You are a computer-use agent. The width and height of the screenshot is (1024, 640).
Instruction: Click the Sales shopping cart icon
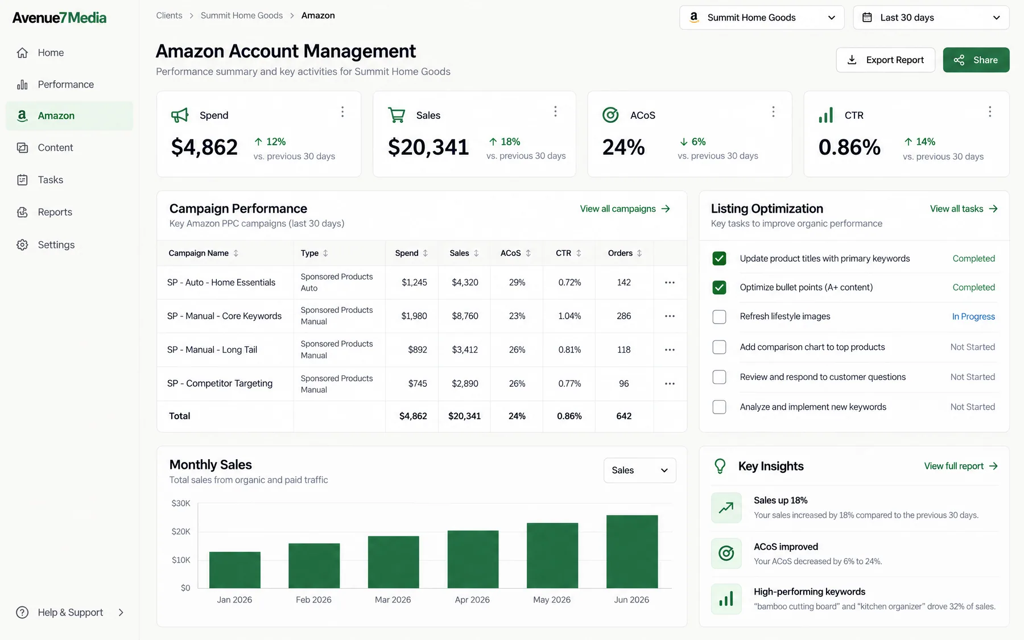397,115
